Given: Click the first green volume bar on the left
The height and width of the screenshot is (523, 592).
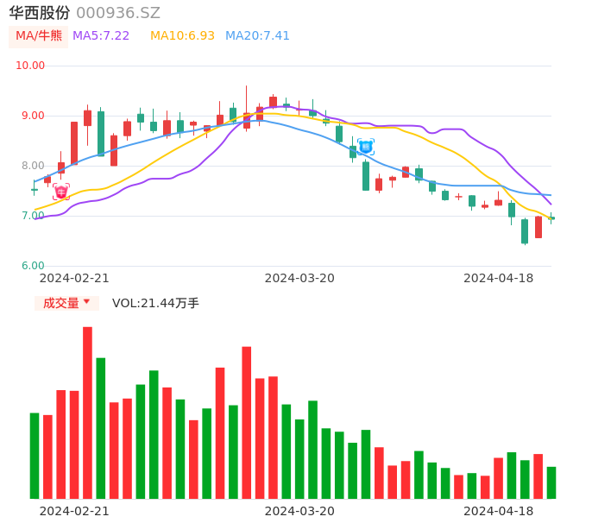Looking at the screenshot, I should 35,456.
